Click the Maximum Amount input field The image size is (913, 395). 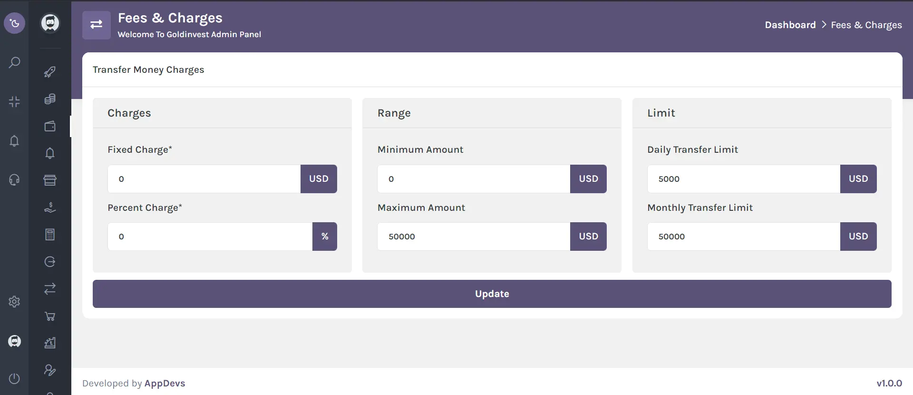coord(474,237)
